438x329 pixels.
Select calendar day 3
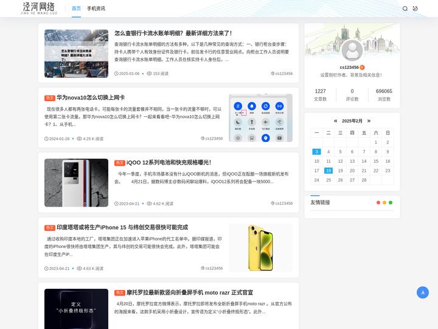[x=316, y=152]
